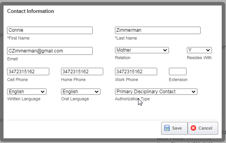Click the *First Name label
The width and height of the screenshot is (226, 143).
18,38
